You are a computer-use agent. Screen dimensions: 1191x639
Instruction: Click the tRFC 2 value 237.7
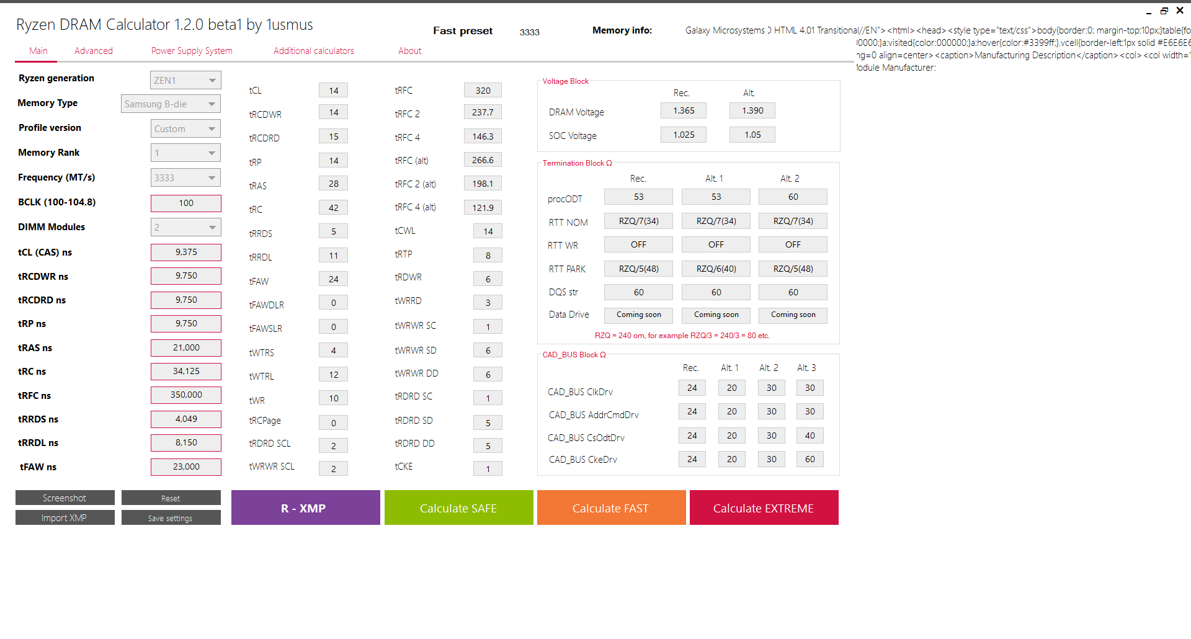pos(483,112)
